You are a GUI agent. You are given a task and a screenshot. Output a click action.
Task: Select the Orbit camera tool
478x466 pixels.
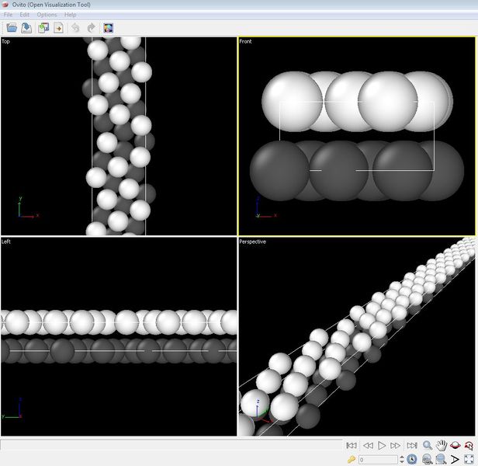click(x=455, y=446)
